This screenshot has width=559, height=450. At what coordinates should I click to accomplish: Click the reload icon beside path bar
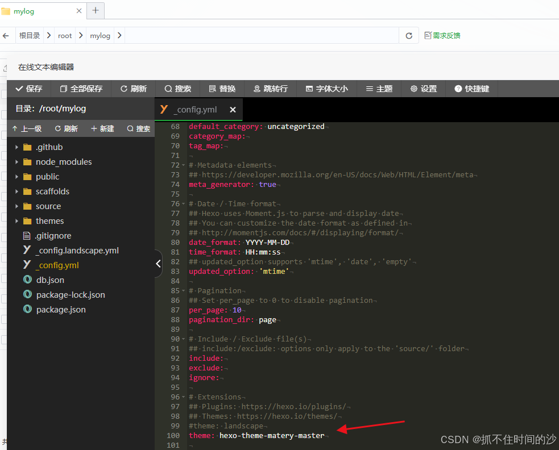(409, 36)
